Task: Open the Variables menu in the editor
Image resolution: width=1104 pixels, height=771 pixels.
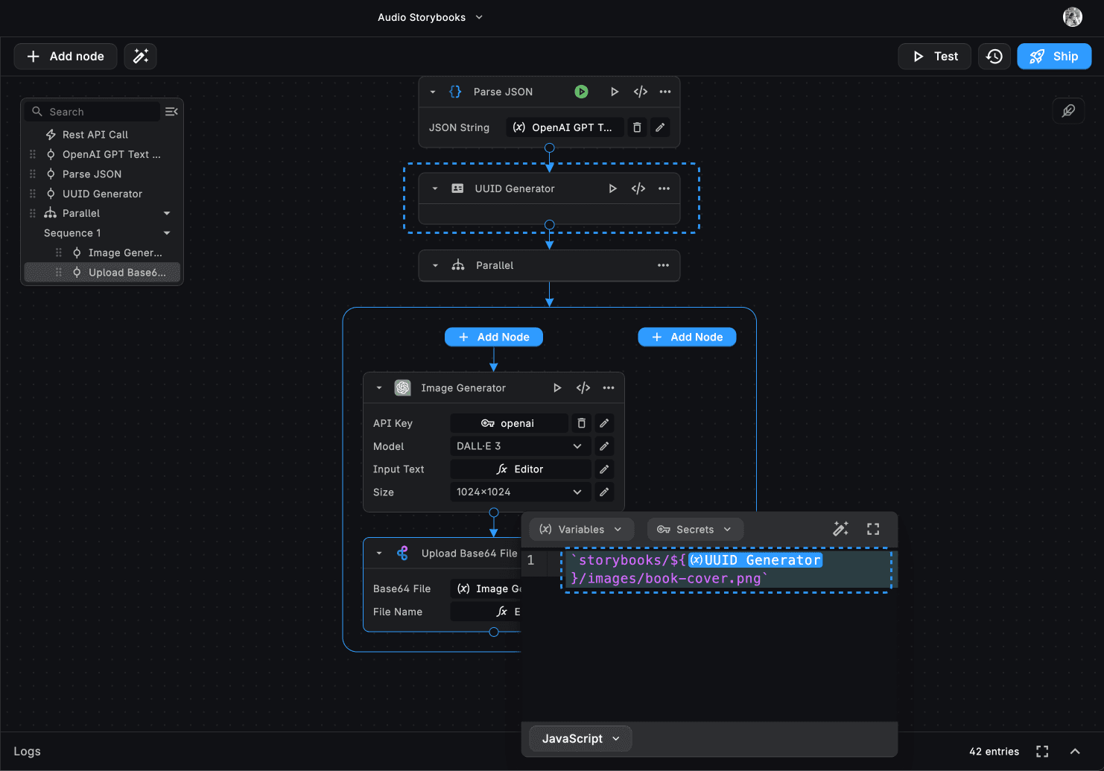Action: (581, 530)
